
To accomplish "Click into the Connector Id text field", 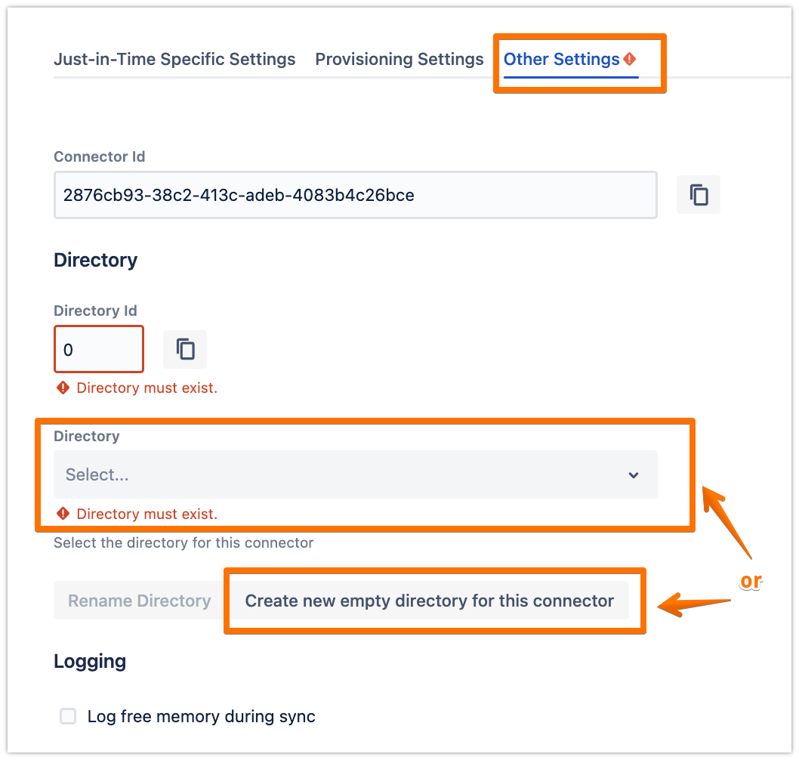I will click(x=355, y=196).
